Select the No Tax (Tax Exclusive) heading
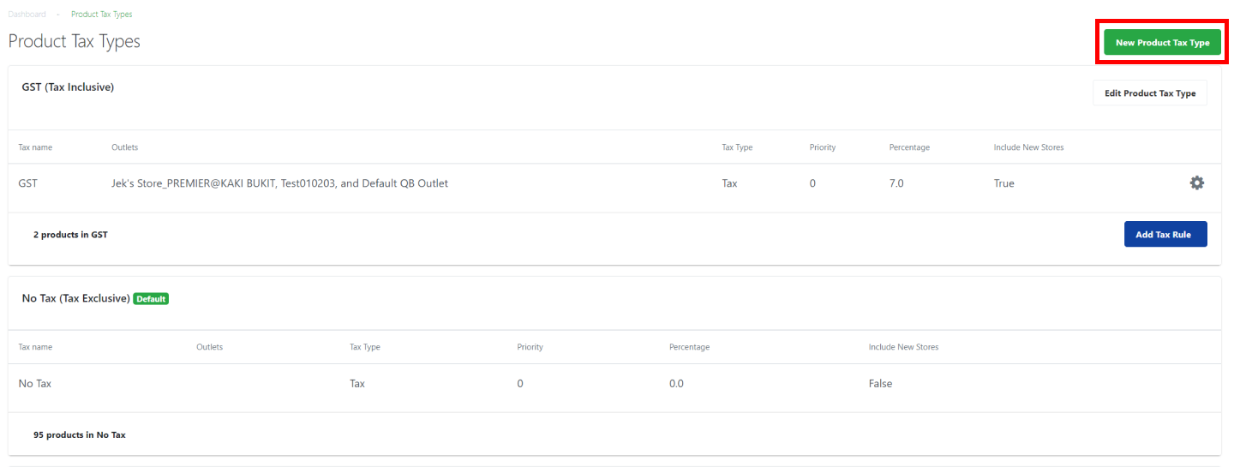This screenshot has height=467, width=1234. tap(75, 298)
